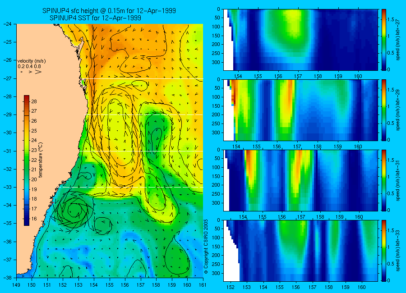Viewport: 406px width, 293px height.
Task: Click the 156 longitude label under lat=-33 panel
Action: click(x=295, y=287)
